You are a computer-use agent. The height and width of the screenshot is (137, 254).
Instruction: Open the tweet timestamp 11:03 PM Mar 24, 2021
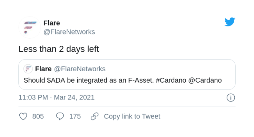pos(57,97)
